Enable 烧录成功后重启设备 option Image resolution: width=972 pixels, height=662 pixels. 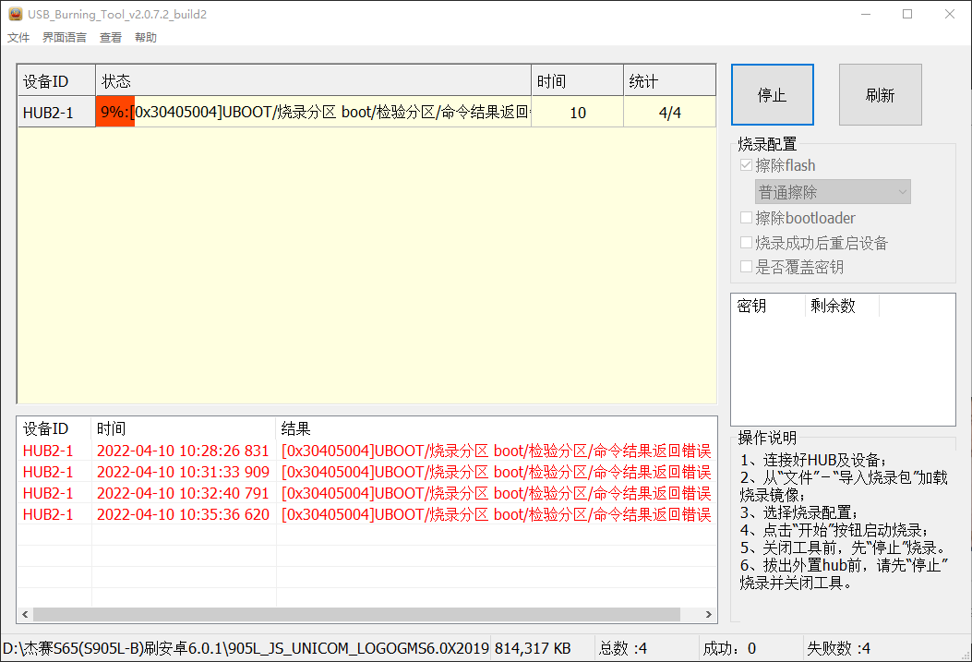[746, 242]
